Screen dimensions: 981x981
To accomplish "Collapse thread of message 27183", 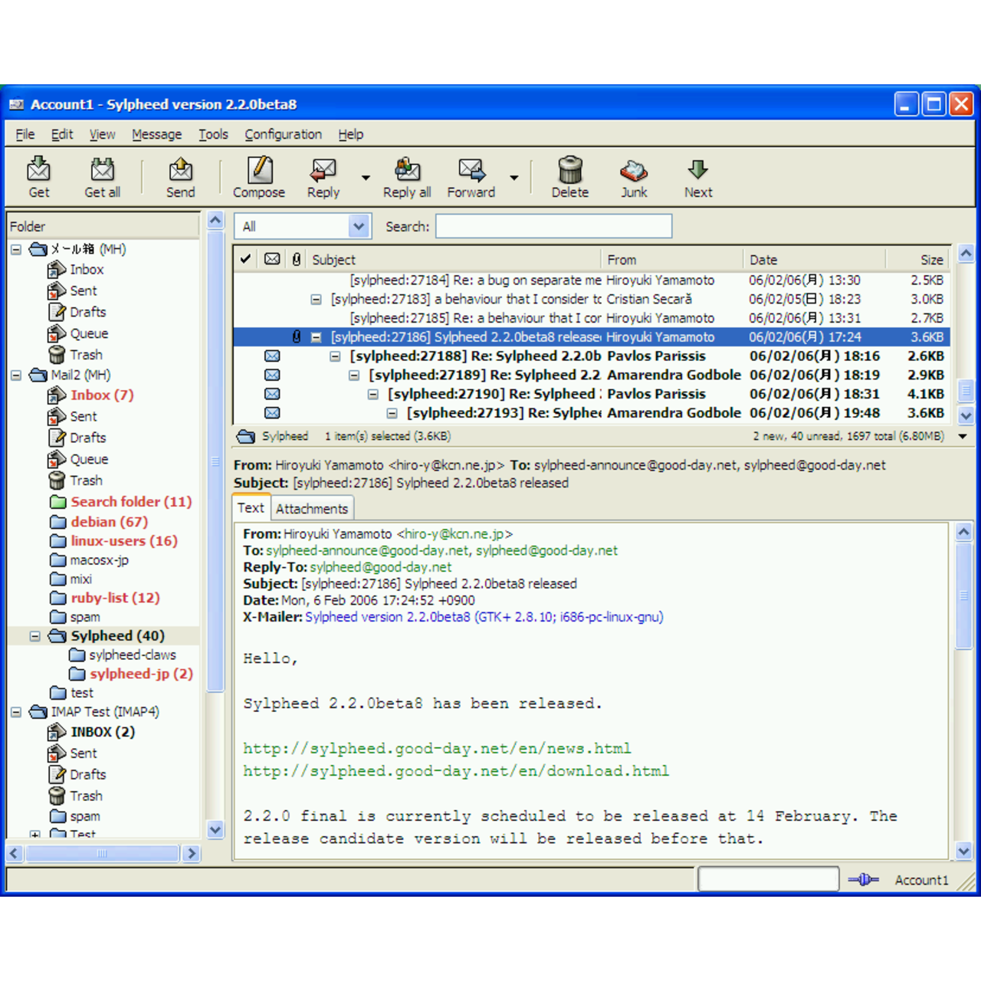I will [x=316, y=299].
